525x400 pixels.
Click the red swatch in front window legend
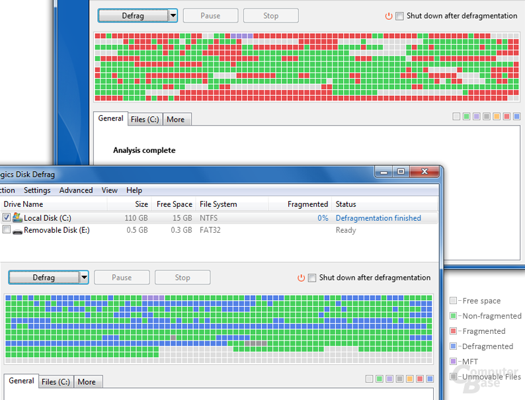click(x=419, y=379)
